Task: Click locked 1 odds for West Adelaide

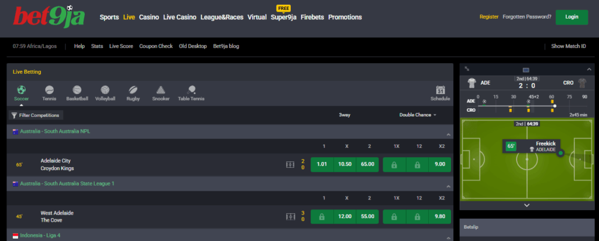Action: click(322, 216)
